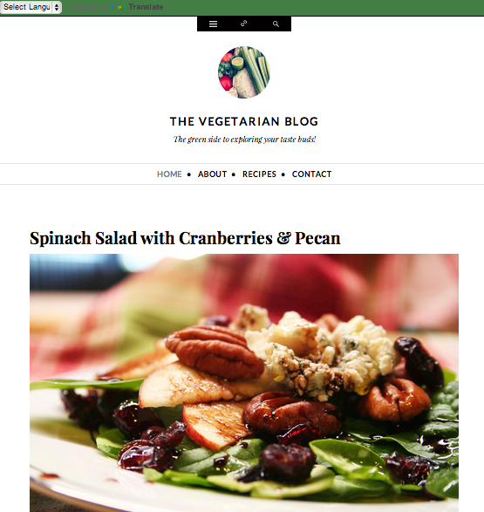Click the blue cheese crumbles in photo
Screen dimensions: 484x512
point(326,354)
